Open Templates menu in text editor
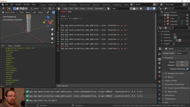The width and height of the screenshot is (190, 107). tap(99, 9)
